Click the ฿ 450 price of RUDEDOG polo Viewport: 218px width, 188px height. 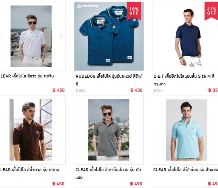(x=136, y=90)
